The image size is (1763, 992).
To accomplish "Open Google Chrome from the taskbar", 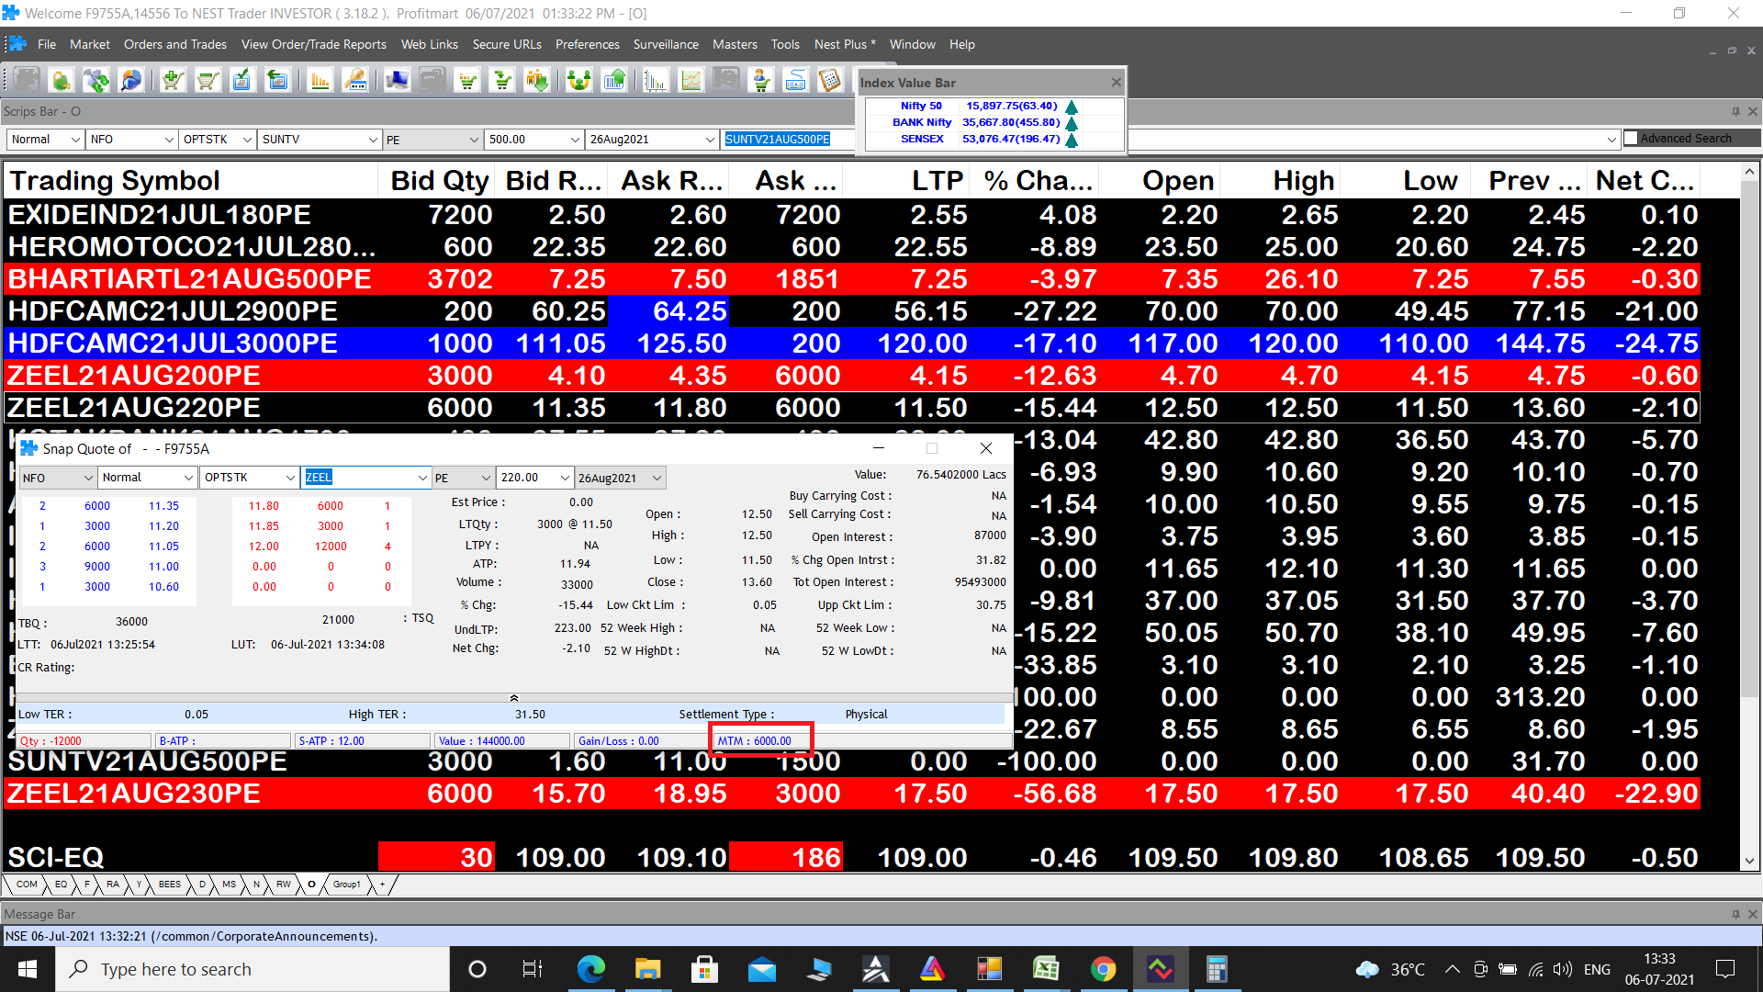I will (x=1104, y=969).
